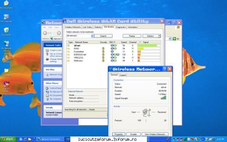The image size is (227, 142).
Task: Switch to the Statistics tab
Action: [98, 27]
